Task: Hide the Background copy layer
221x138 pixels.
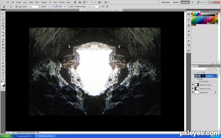Action: click(193, 89)
